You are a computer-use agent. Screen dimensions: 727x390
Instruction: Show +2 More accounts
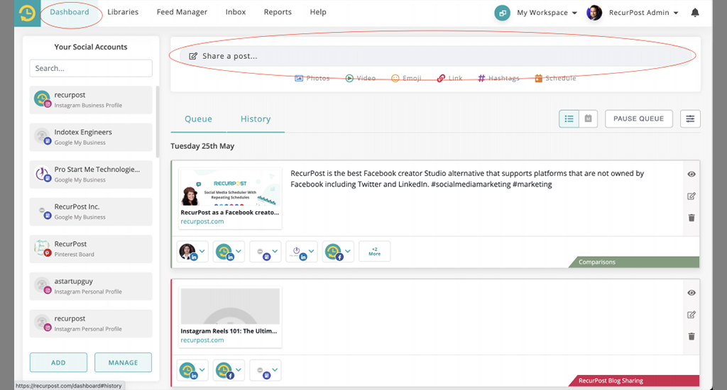(x=375, y=252)
